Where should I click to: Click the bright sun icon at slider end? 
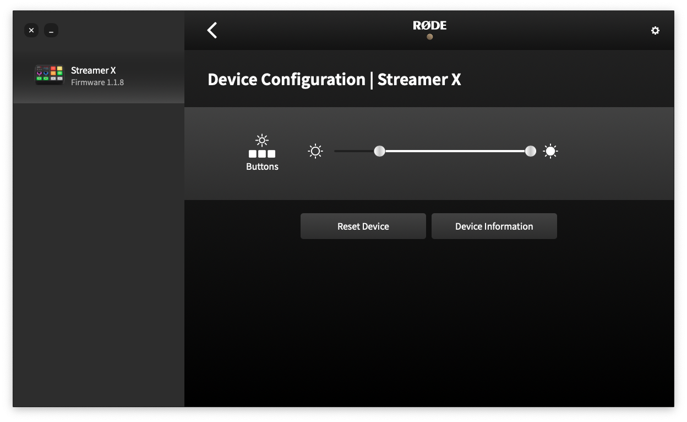coord(550,151)
